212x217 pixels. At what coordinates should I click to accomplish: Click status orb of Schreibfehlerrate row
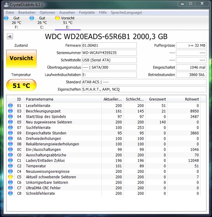[10, 193]
